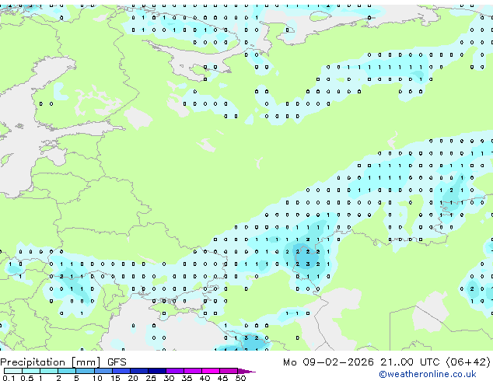Click the "Mo 09-02-2026" date text
Viewport: 493px width, 381px height.
(x=328, y=362)
